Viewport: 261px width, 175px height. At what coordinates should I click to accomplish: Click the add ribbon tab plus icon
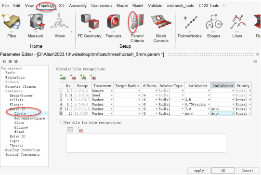click(x=224, y=5)
